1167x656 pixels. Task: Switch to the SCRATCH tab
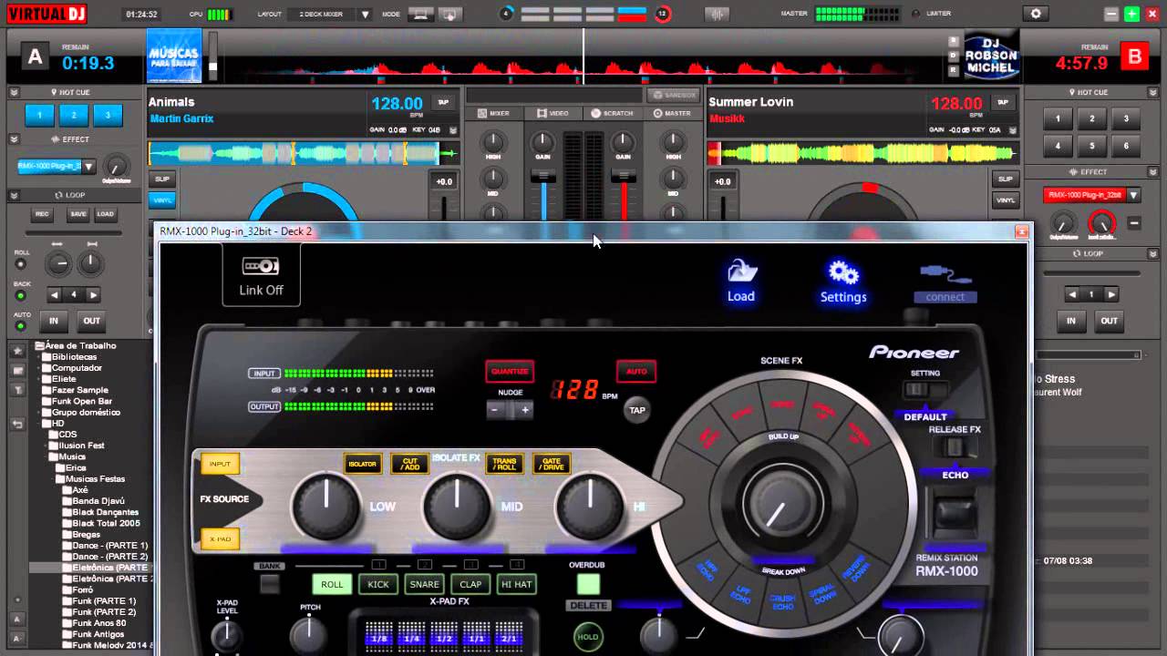612,113
